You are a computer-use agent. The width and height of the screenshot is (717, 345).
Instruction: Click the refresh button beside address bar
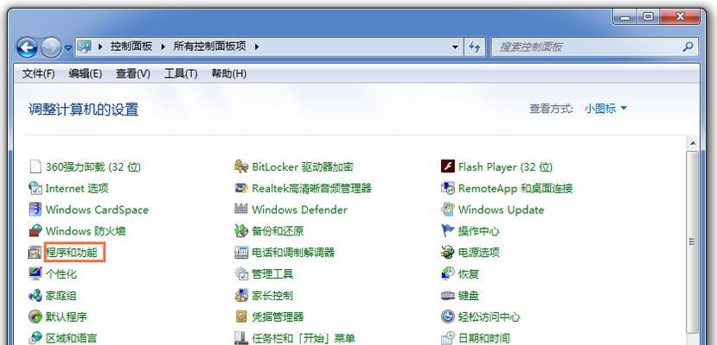475,47
